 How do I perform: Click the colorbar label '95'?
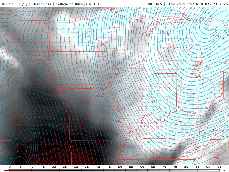[219, 167]
